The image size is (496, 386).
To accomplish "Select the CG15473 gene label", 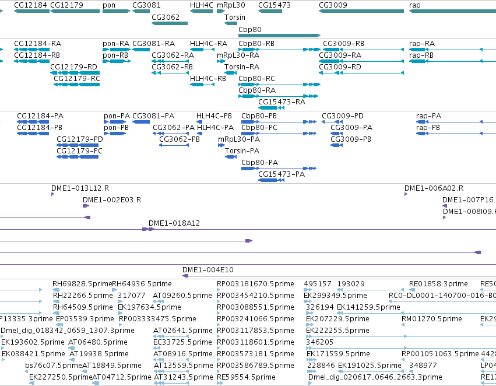I will point(275,5).
